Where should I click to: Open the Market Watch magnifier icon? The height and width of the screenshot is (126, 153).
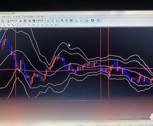(x=3, y=21)
